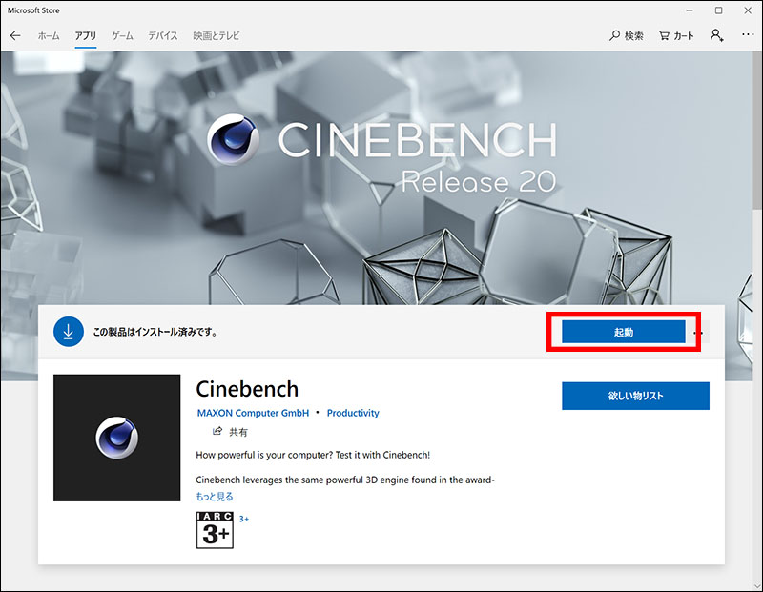Minimize the Microsoft Store window
The height and width of the screenshot is (592, 763).
690,10
